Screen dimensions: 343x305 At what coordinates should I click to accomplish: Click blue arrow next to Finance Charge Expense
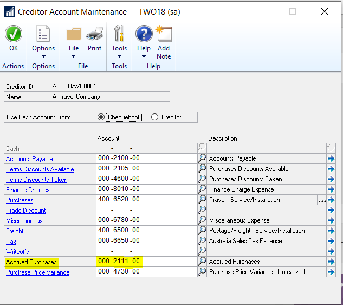pos(331,189)
